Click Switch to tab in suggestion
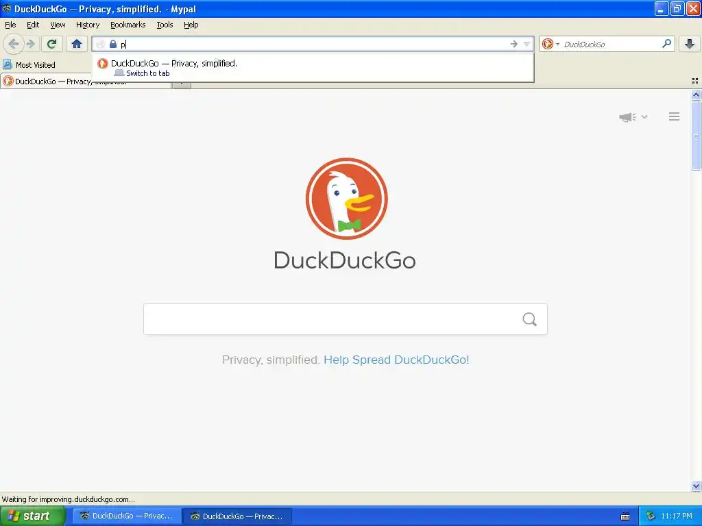 [x=148, y=73]
